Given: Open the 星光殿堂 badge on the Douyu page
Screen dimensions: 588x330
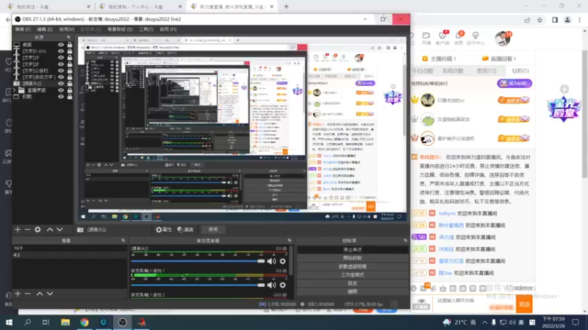Looking at the screenshot, I should (564, 109).
